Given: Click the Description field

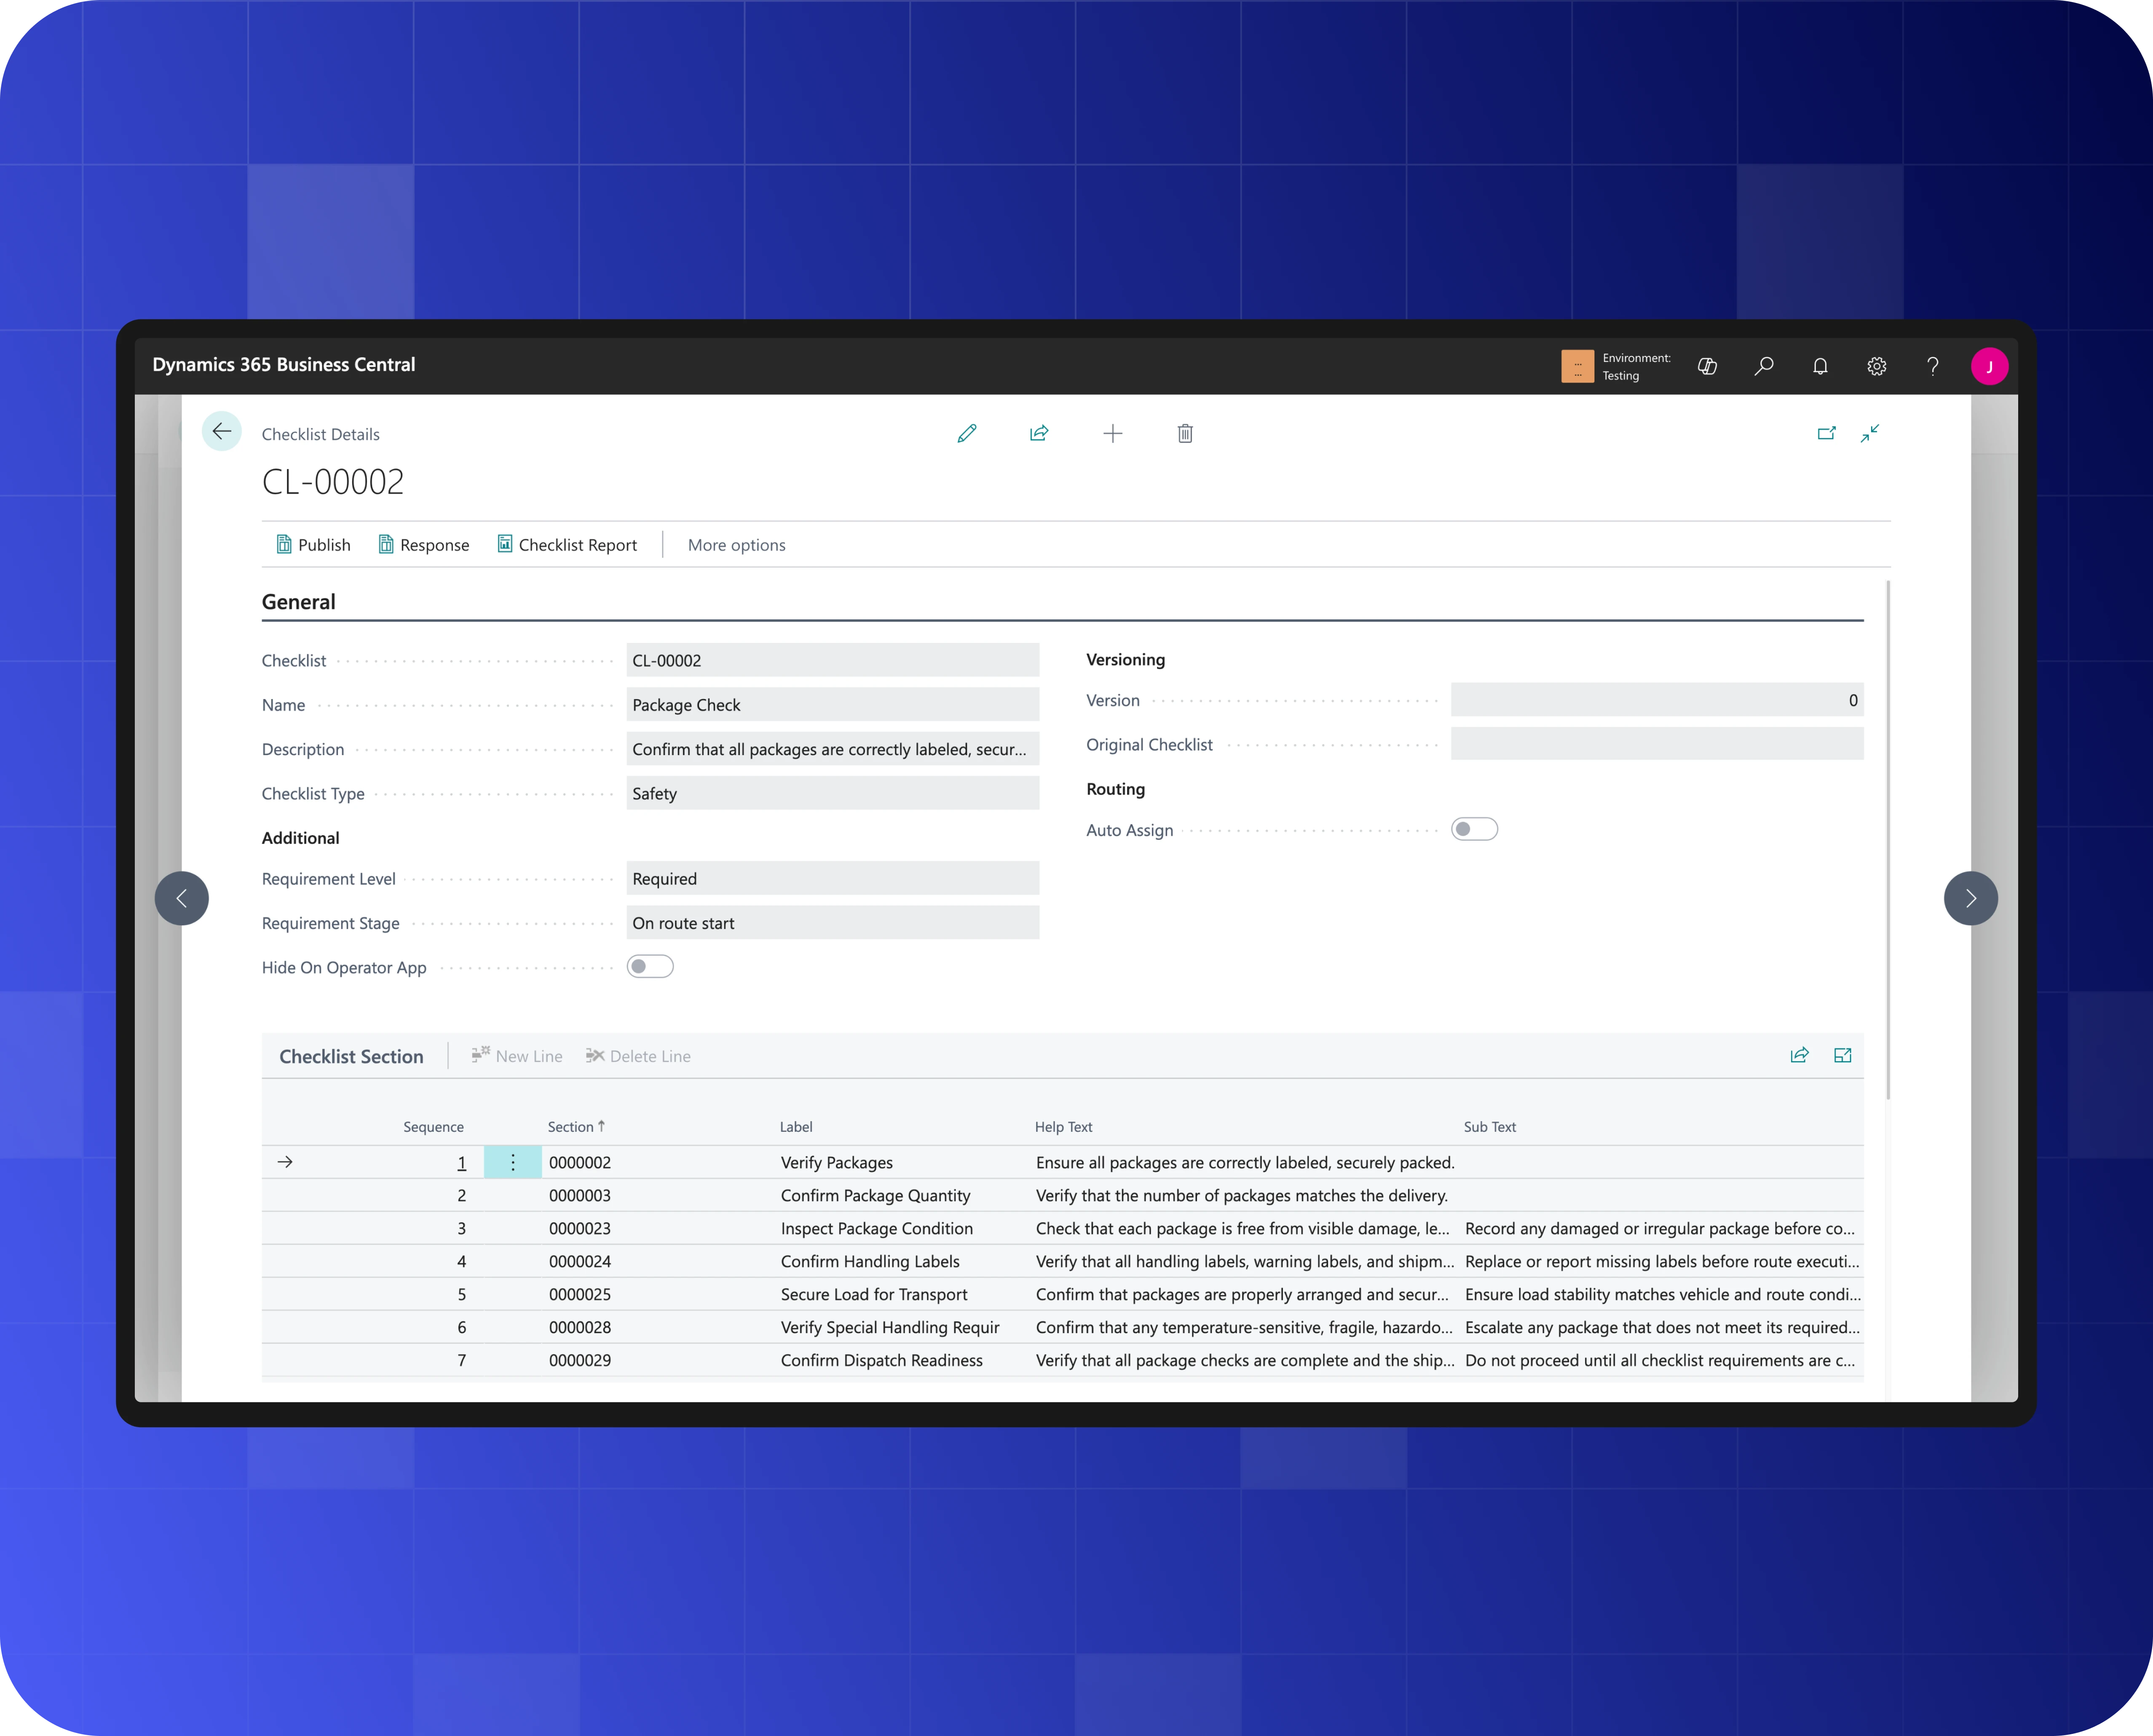Looking at the screenshot, I should 832,749.
